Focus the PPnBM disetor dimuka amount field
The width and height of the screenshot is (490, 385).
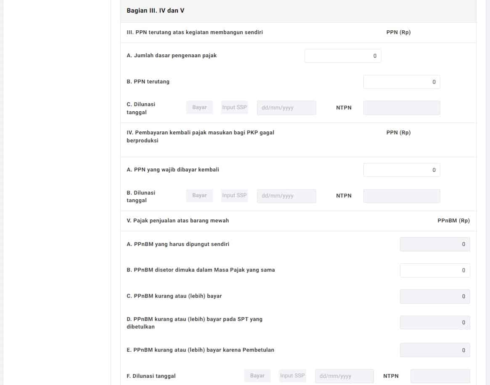coord(434,270)
